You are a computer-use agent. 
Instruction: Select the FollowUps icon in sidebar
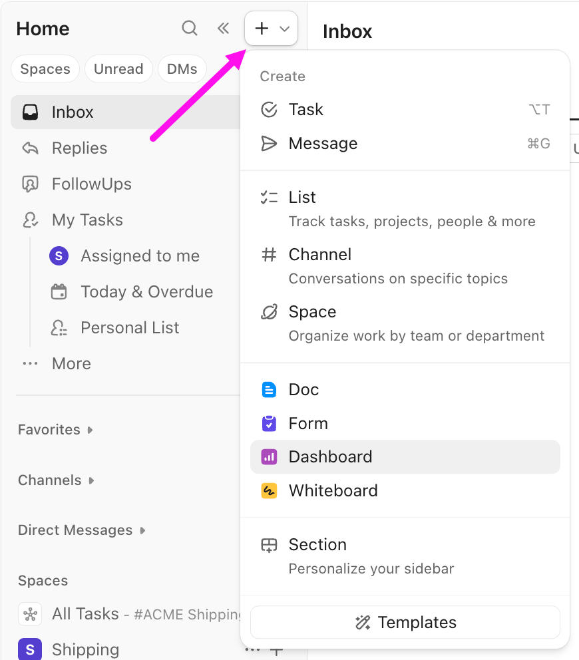pyautogui.click(x=30, y=184)
